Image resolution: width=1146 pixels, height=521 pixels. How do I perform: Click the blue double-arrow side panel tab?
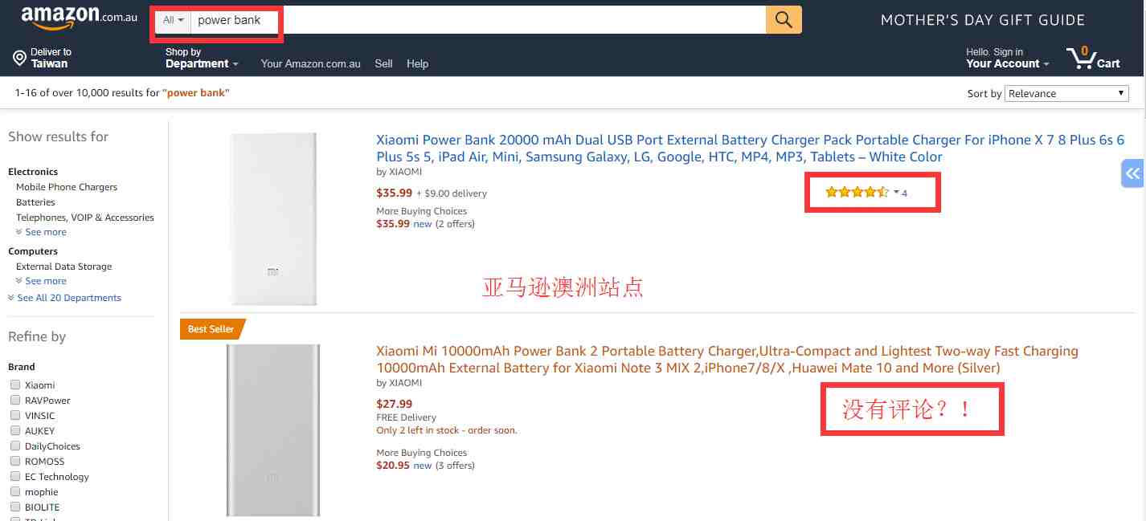(1132, 173)
